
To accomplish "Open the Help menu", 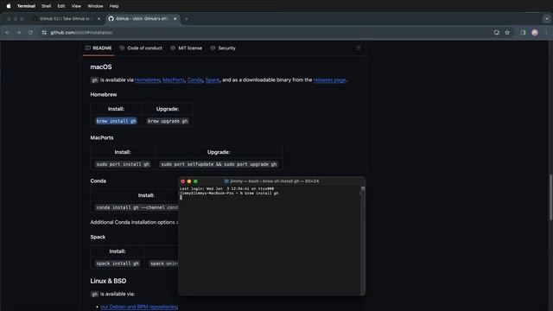I will tap(114, 6).
